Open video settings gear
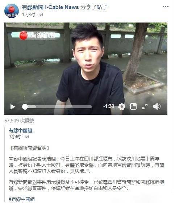This screenshot has width=175, height=203. point(122,107)
